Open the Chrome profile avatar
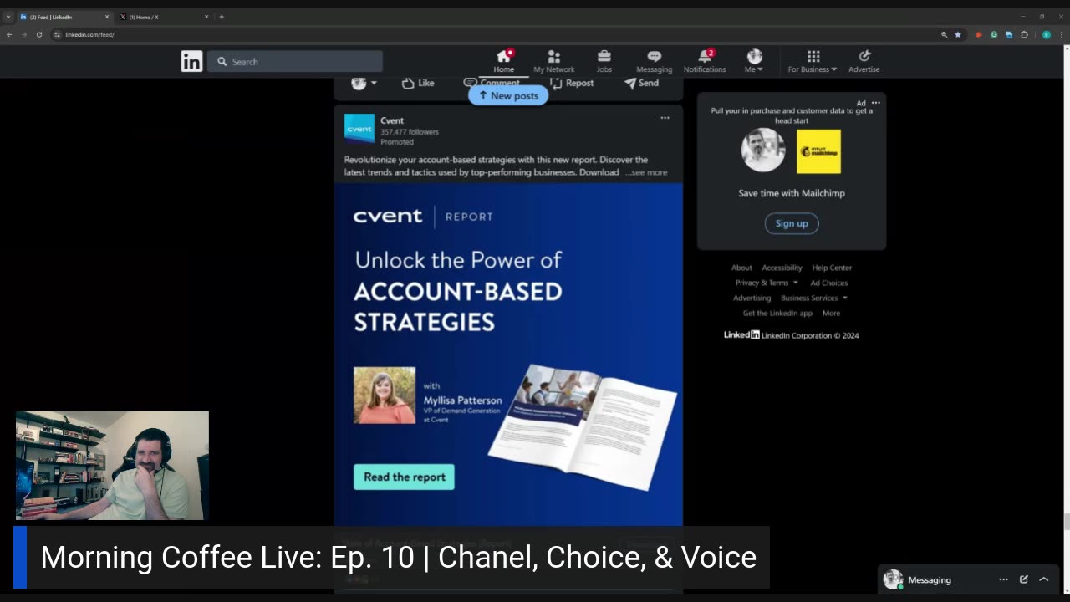Image resolution: width=1070 pixels, height=602 pixels. pyautogui.click(x=1046, y=34)
